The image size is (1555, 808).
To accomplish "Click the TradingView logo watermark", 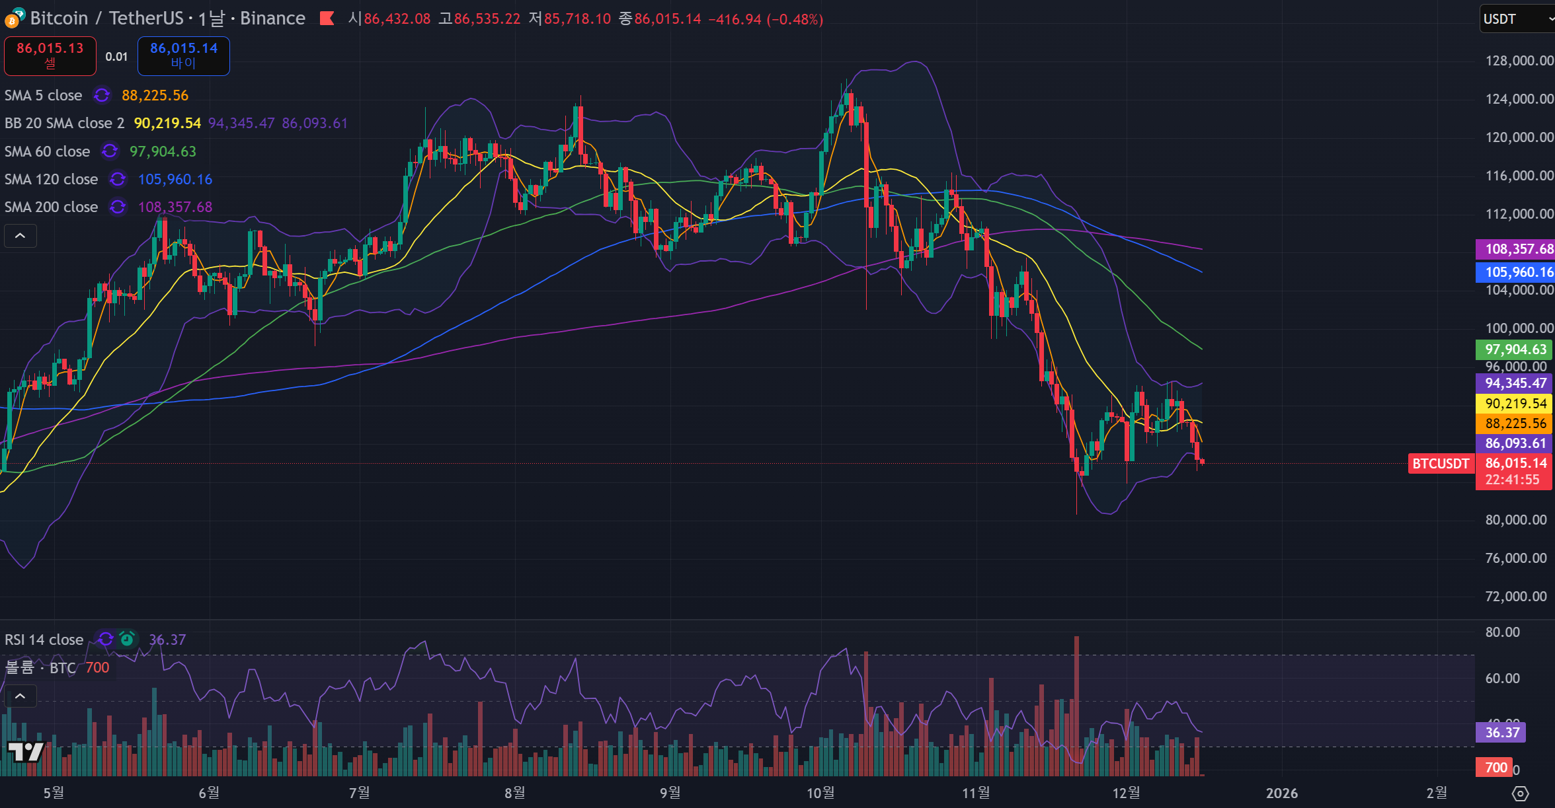I will (25, 751).
